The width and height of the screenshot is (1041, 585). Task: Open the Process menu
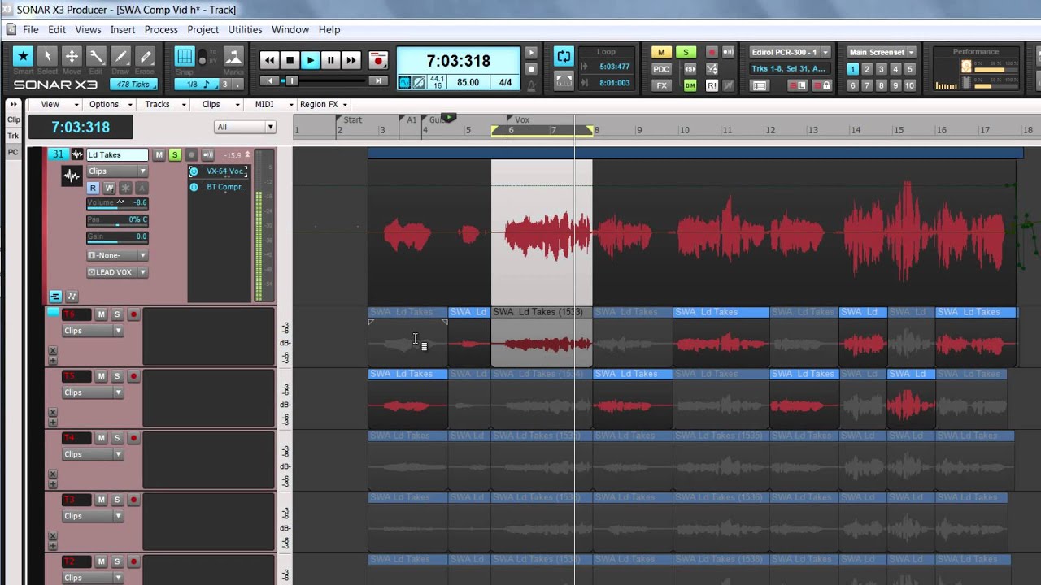pos(161,29)
